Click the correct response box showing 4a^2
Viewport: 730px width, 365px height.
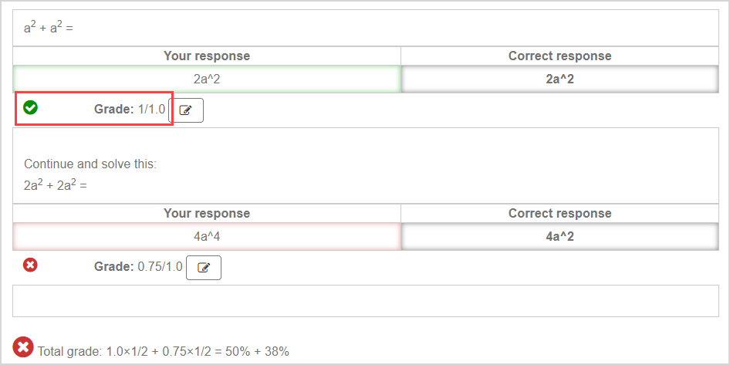(x=559, y=237)
